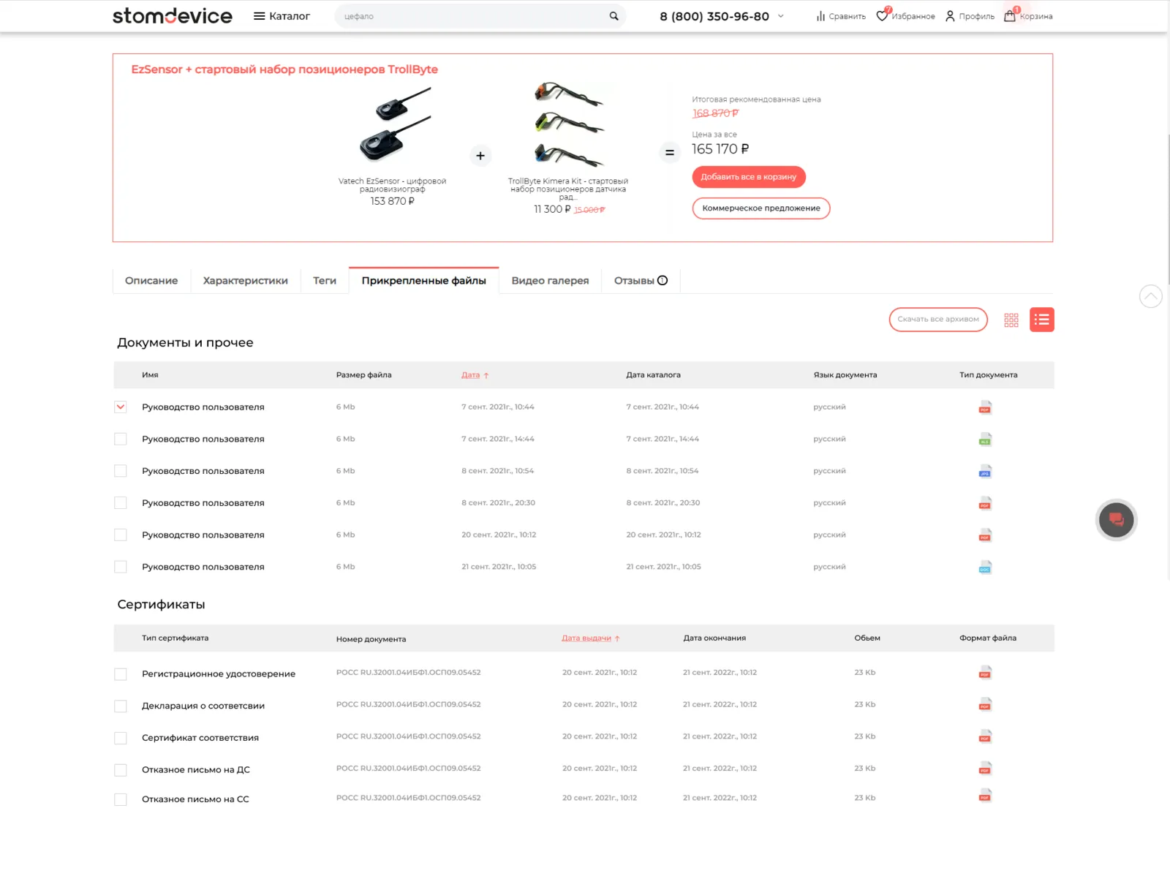Image resolution: width=1170 pixels, height=879 pixels.
Task: Select Регистрационное удостоверение checkbox
Action: pos(121,674)
